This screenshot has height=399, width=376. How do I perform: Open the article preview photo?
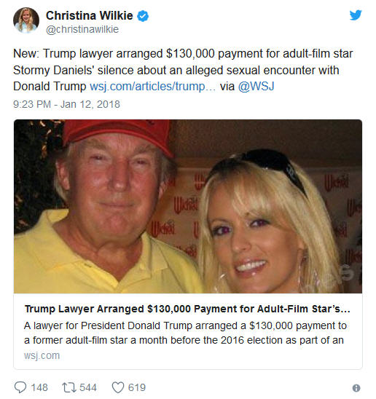188,206
